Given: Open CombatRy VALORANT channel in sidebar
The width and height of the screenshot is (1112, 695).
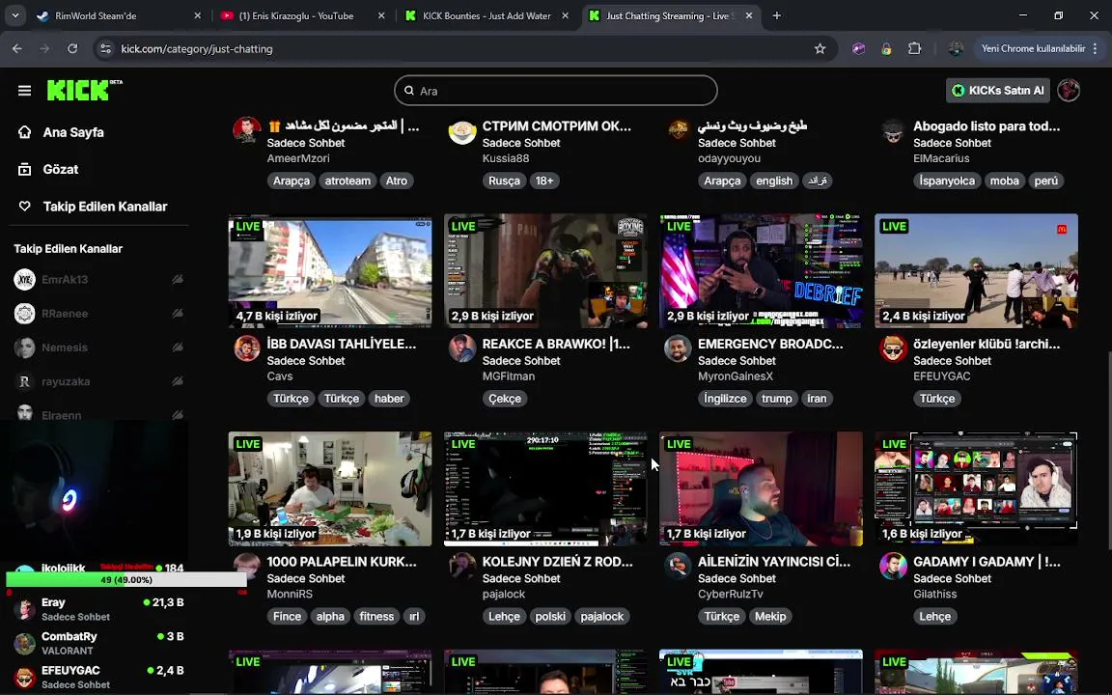Looking at the screenshot, I should (x=97, y=643).
